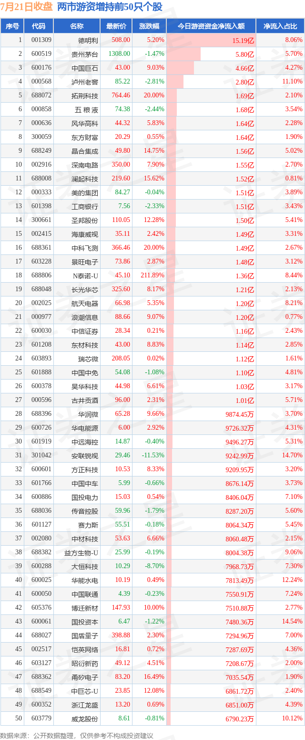Click the 序号 column header

[x=12, y=26]
